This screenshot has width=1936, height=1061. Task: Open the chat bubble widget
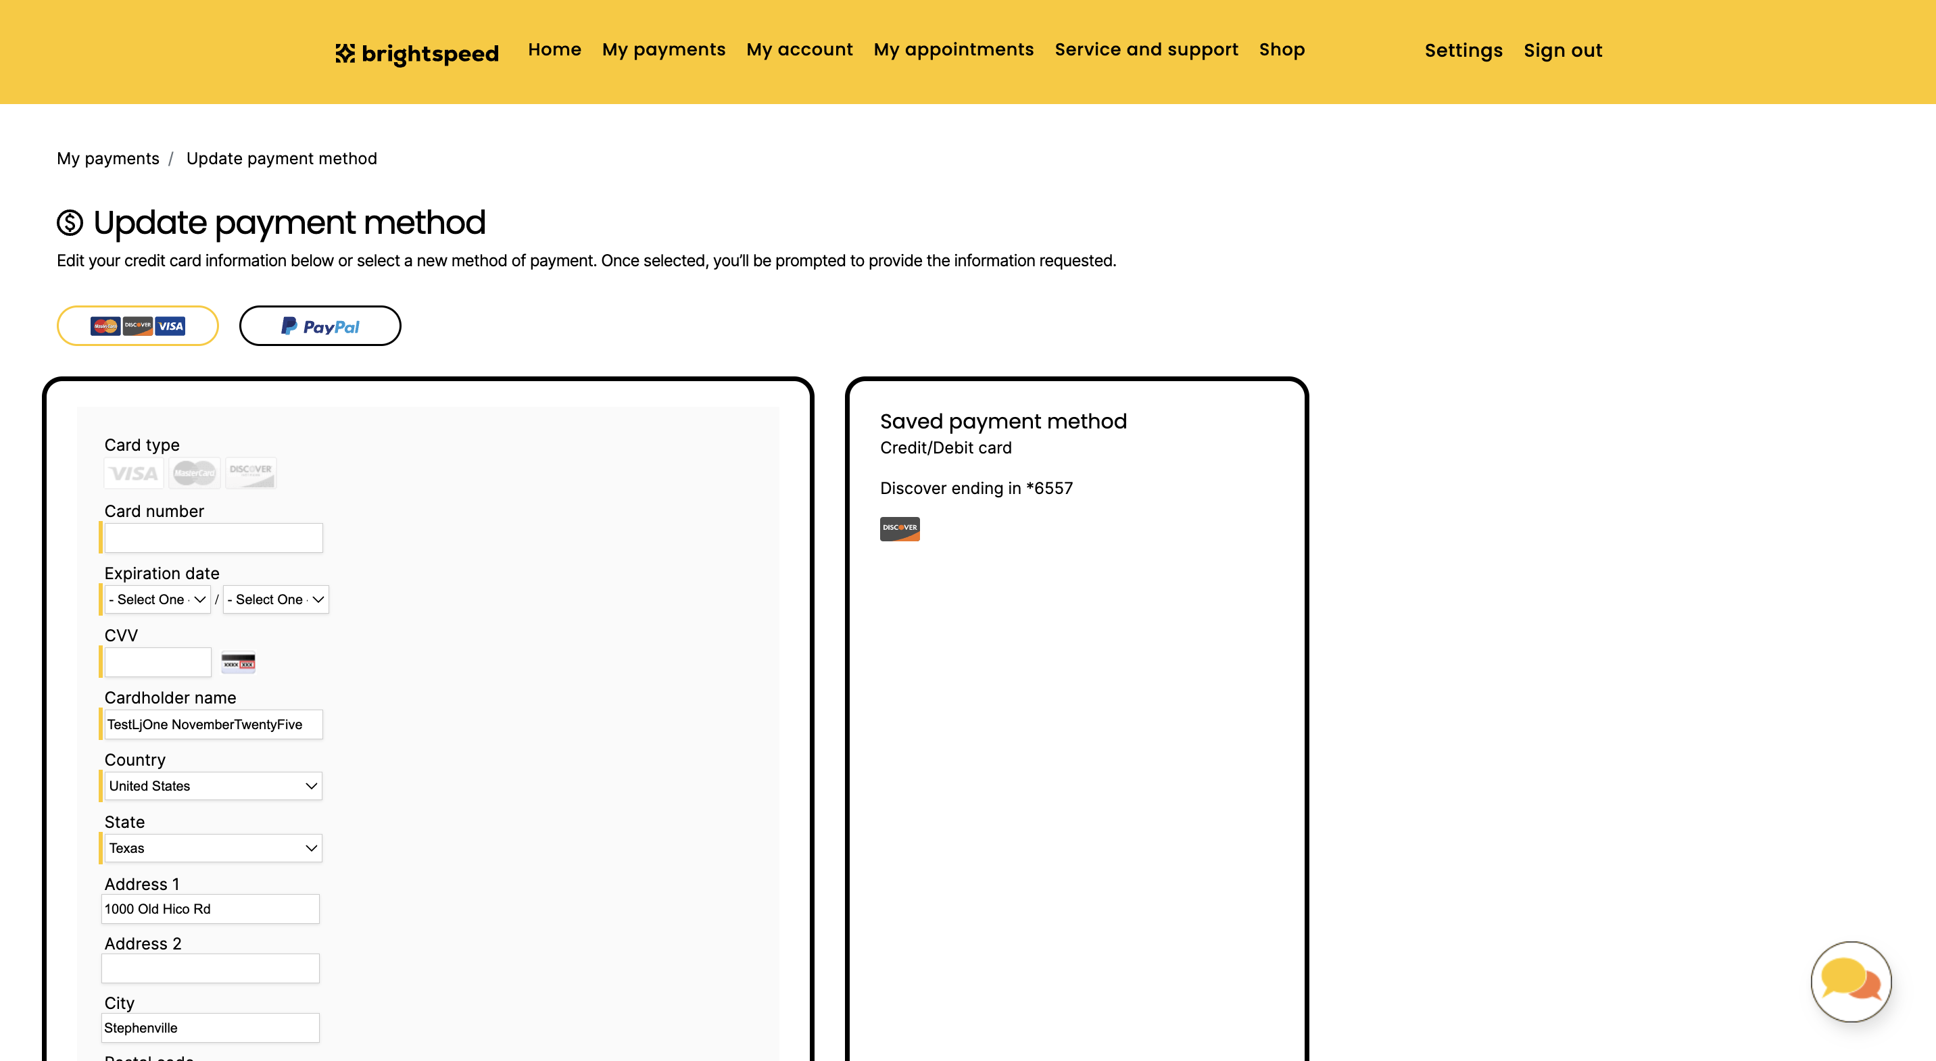click(x=1850, y=981)
